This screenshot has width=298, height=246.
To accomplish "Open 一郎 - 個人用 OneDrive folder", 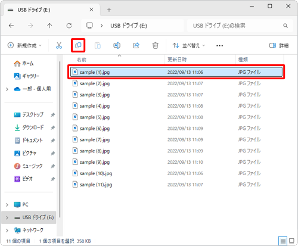I will 32,89.
